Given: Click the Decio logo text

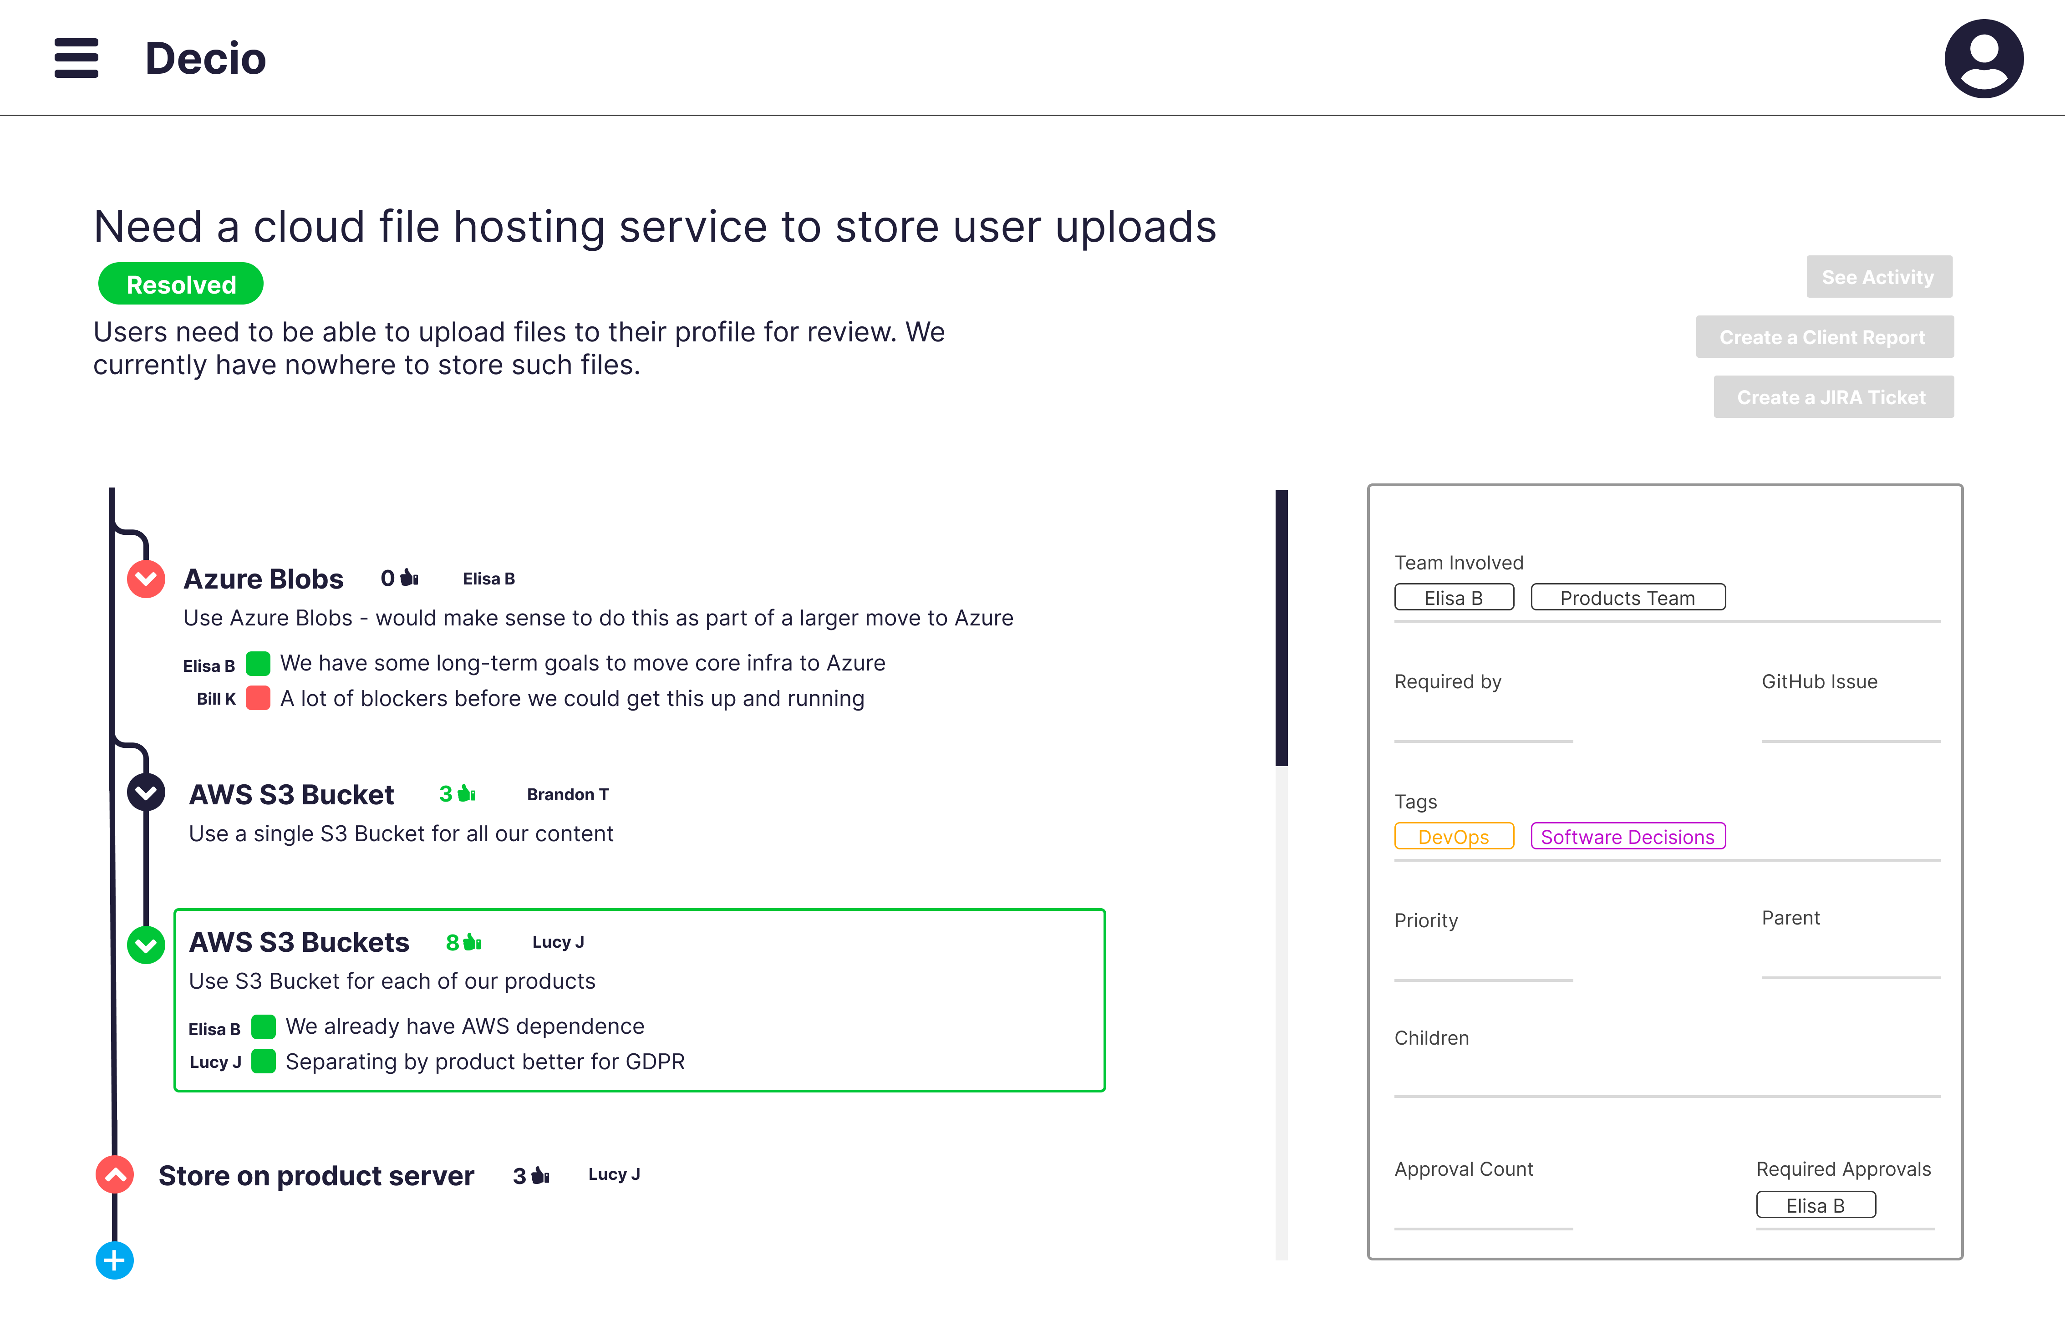Looking at the screenshot, I should tap(206, 58).
